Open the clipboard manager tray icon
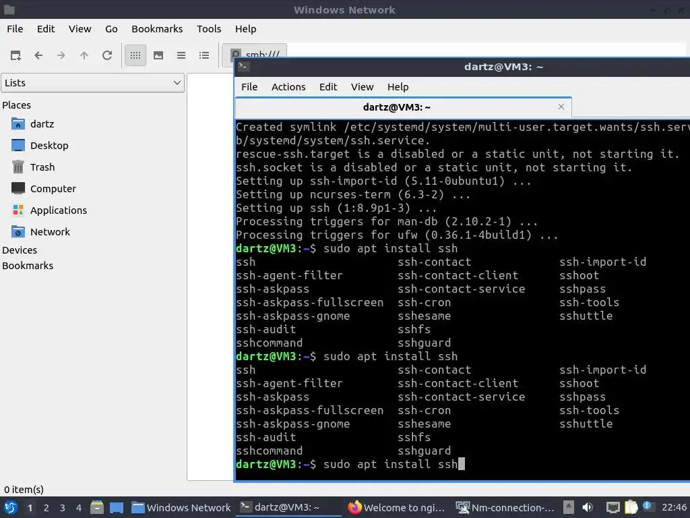This screenshot has height=518, width=690. pyautogui.click(x=631, y=507)
